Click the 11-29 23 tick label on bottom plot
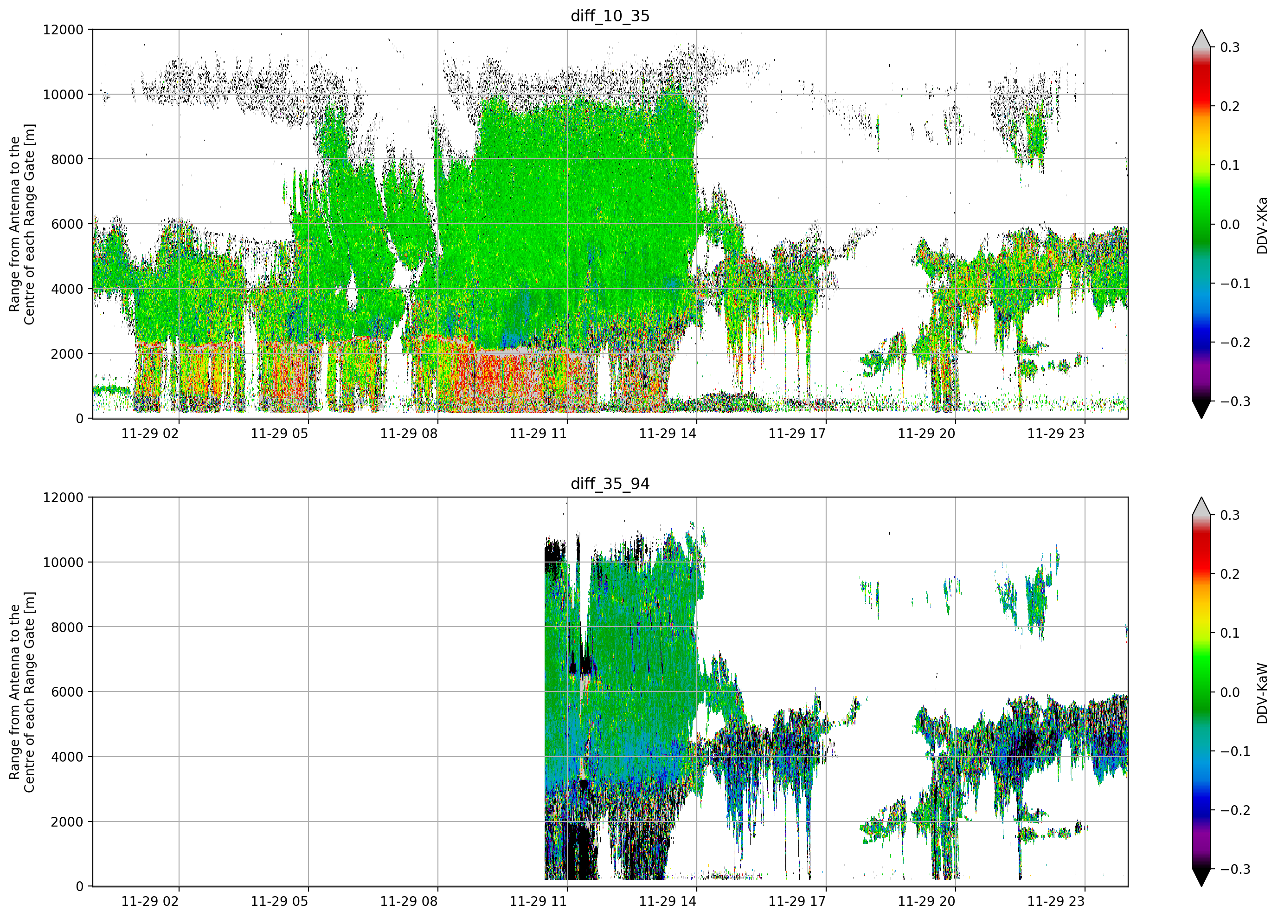 click(x=1055, y=902)
